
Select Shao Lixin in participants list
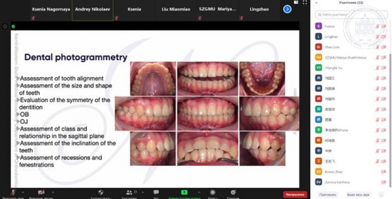tap(351, 47)
